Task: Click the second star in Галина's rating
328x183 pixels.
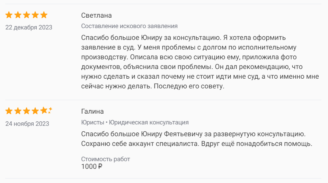Action: [18, 111]
